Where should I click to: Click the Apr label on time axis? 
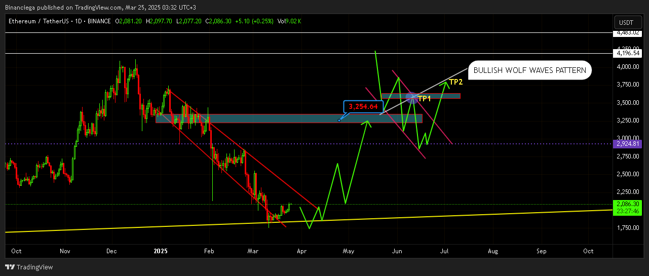click(302, 251)
